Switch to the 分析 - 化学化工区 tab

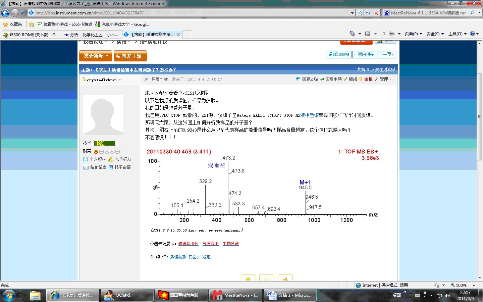(x=92, y=35)
